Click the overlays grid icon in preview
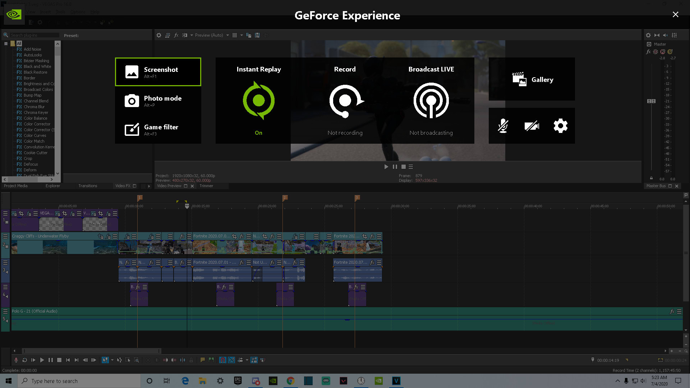 [x=235, y=35]
